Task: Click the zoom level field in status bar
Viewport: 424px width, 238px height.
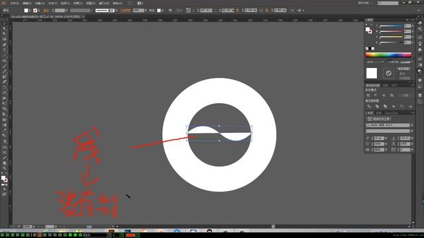Action: 27,227
